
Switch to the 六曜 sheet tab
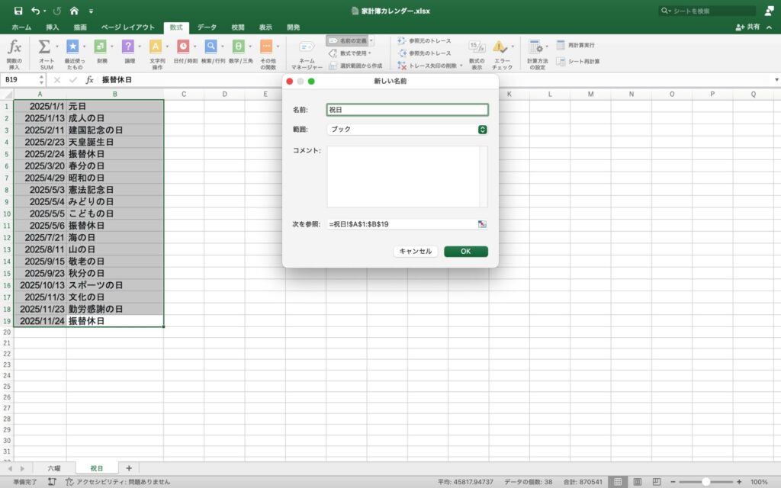[54, 467]
